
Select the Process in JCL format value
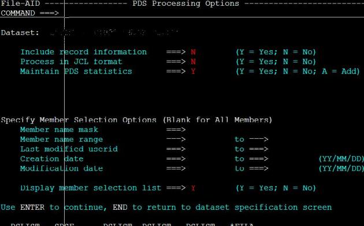pos(193,61)
